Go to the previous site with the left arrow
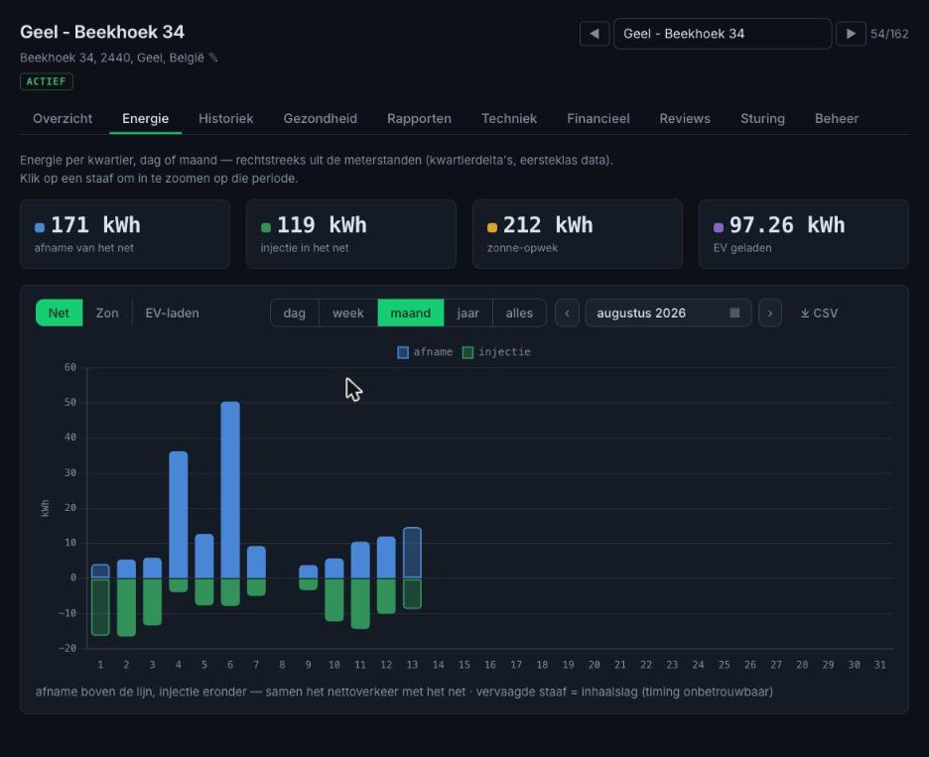 click(x=595, y=34)
